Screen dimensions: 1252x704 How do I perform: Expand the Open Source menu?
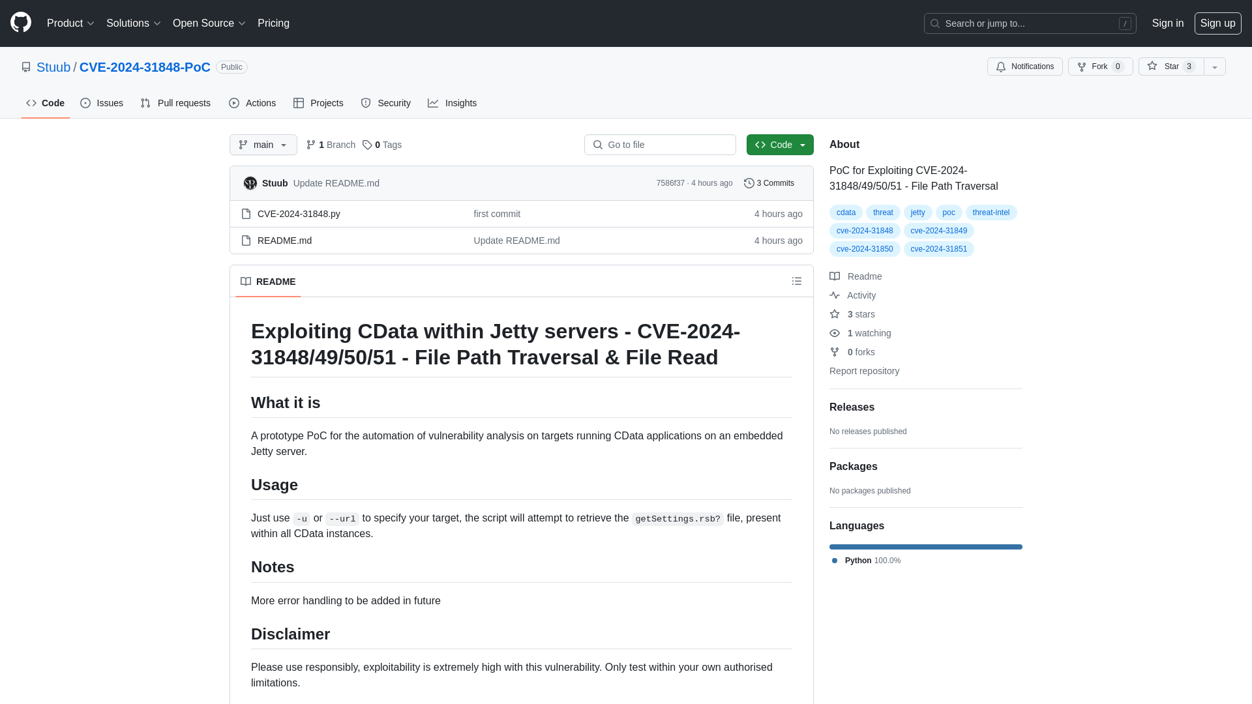(x=209, y=23)
